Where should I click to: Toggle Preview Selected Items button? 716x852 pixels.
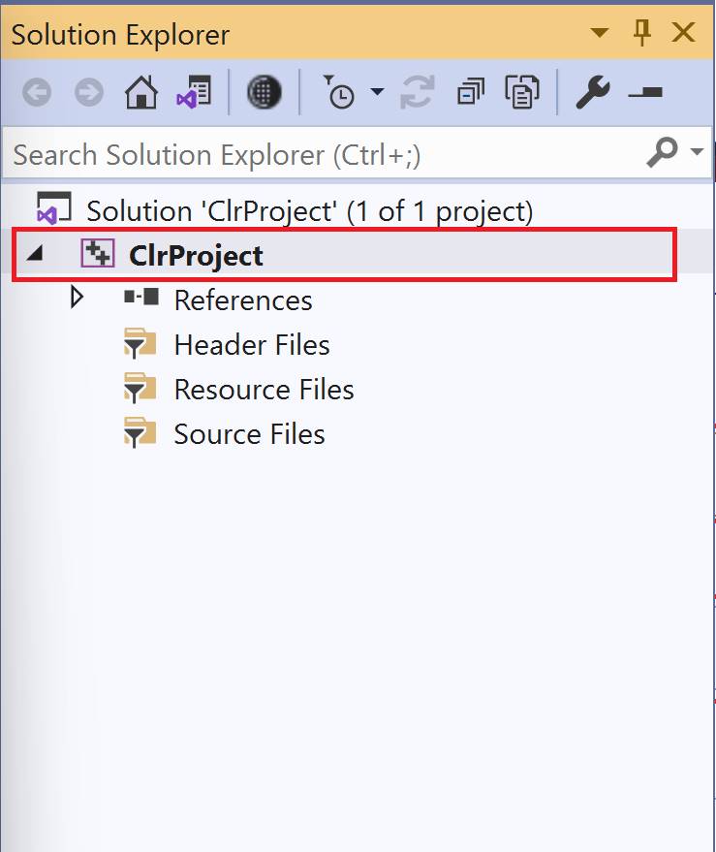point(644,93)
